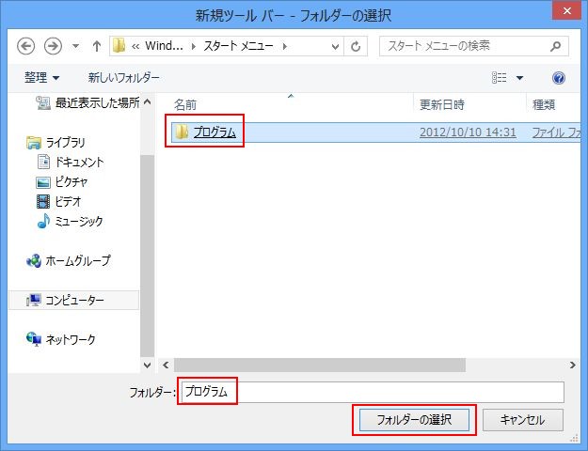Screen dimensions: 588x451
Task: Sort by 更新日時 column header
Action: click(x=441, y=104)
